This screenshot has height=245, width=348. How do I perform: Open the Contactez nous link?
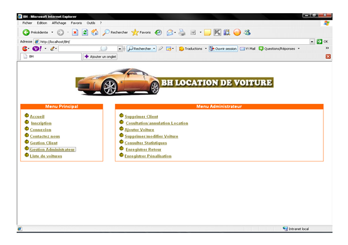(45, 137)
